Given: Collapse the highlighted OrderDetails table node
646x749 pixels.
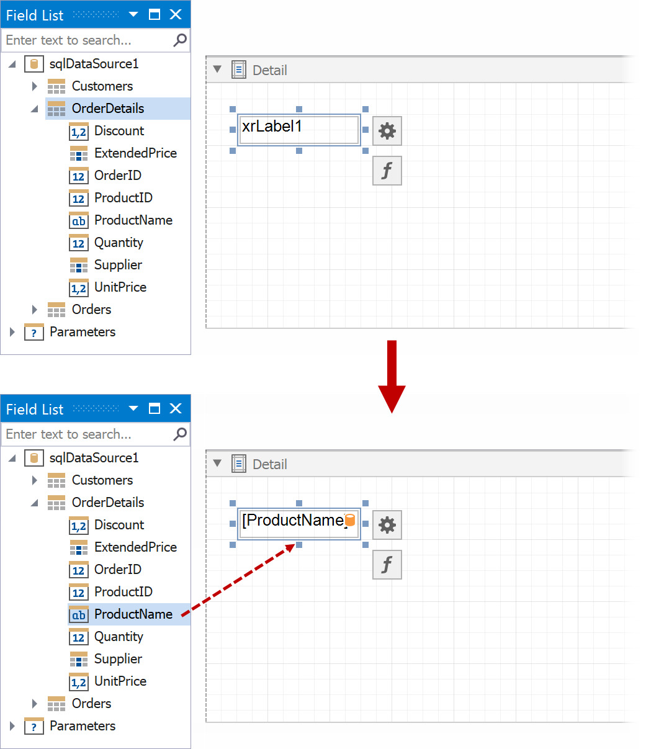Looking at the screenshot, I should click(x=34, y=109).
